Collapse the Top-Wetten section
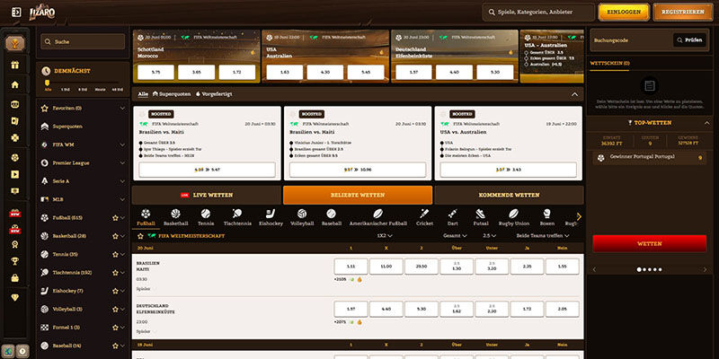 pos(706,123)
